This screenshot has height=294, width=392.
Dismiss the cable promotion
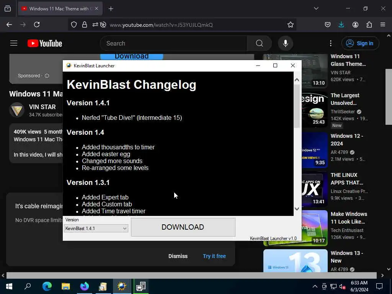click(x=178, y=256)
